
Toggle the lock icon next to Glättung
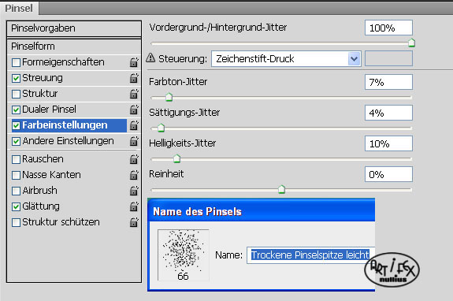[x=134, y=206]
